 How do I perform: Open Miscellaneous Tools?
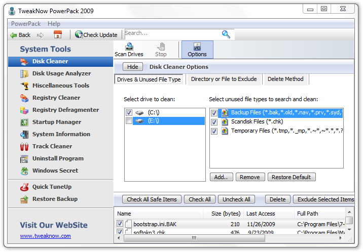coord(60,86)
